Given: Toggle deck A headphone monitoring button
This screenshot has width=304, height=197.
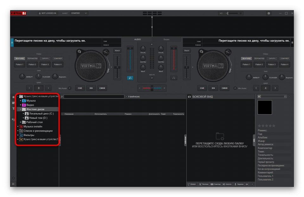Looking at the screenshot, I should (130, 78).
